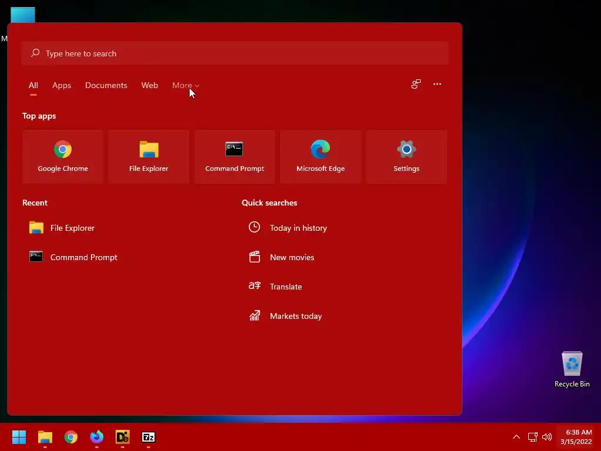601x451 pixels.
Task: Open the three-dot options menu
Action: pos(437,84)
